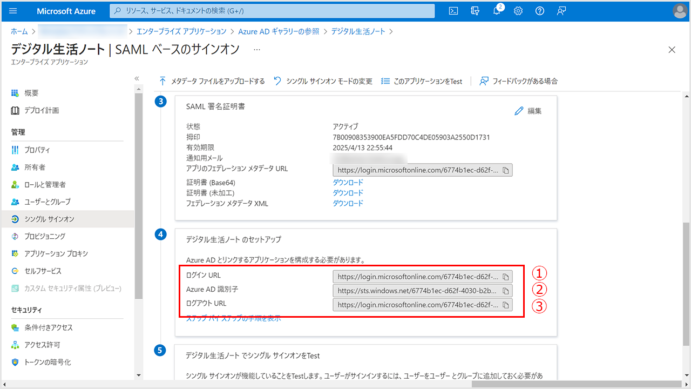691x389 pixels.
Task: Open portal settings gear
Action: [518, 11]
